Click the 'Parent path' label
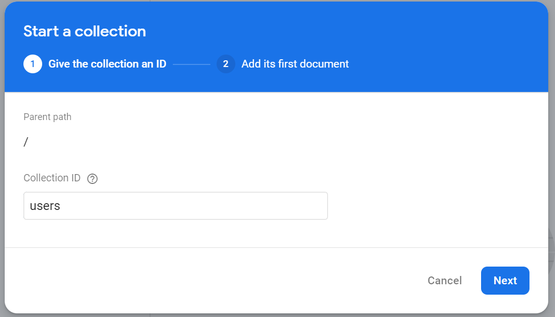Screen dimensions: 555x317 point(47,117)
